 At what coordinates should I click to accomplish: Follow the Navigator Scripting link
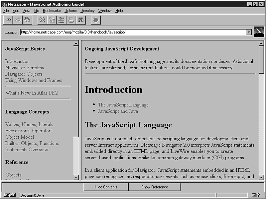tap(25, 68)
